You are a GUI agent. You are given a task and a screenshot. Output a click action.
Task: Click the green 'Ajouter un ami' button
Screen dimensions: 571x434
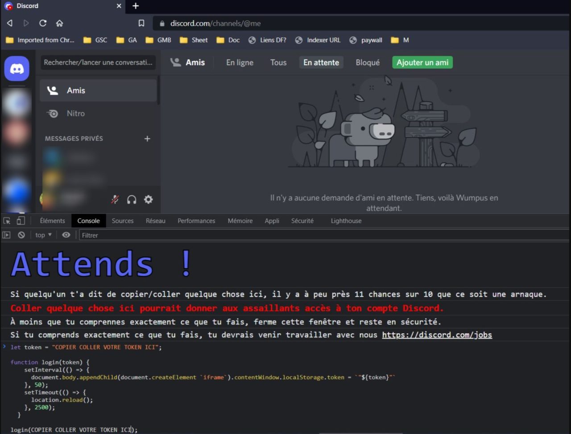[422, 62]
